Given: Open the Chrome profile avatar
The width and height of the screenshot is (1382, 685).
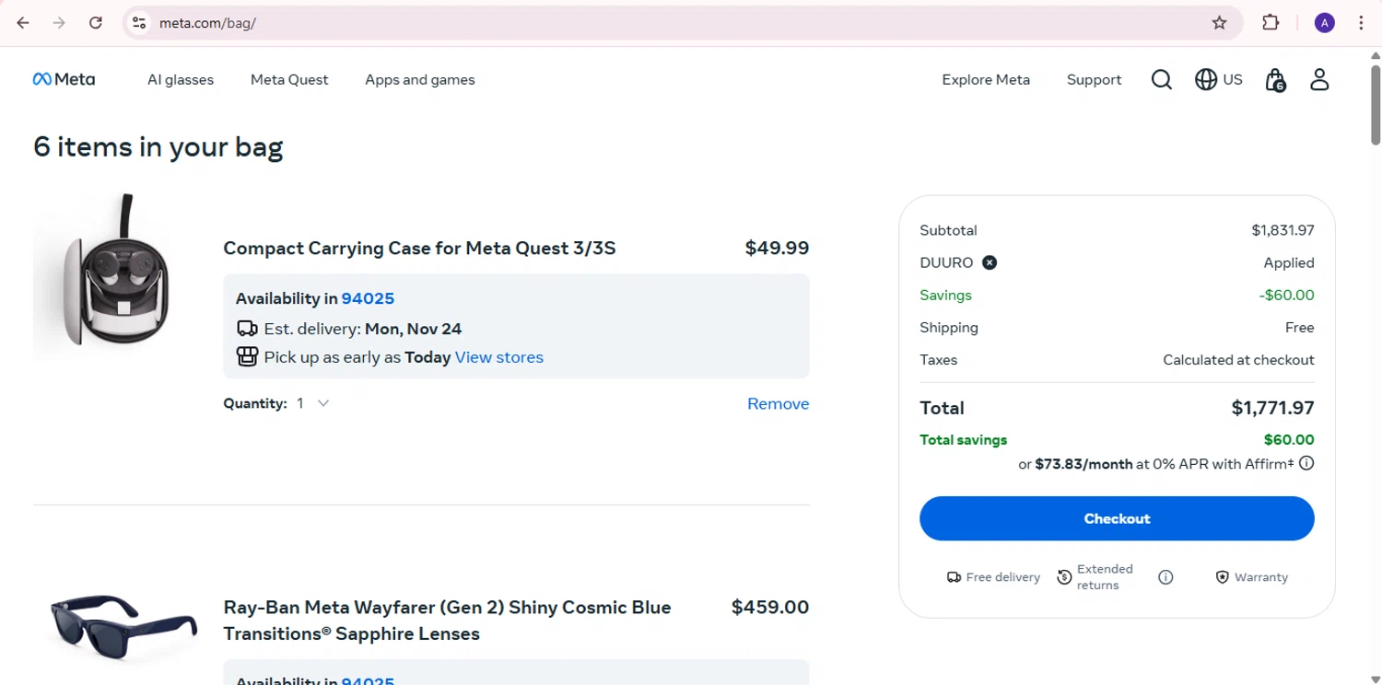Looking at the screenshot, I should (1324, 23).
